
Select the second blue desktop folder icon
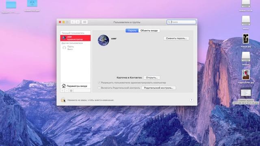(32, 3)
